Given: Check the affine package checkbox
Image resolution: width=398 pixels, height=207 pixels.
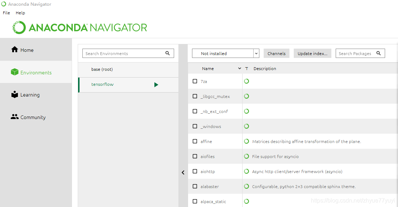Looking at the screenshot, I should point(195,141).
